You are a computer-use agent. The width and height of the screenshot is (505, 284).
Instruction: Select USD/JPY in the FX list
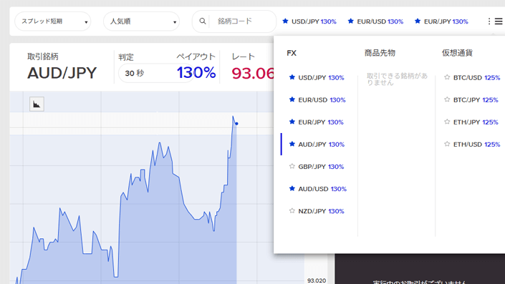[321, 77]
